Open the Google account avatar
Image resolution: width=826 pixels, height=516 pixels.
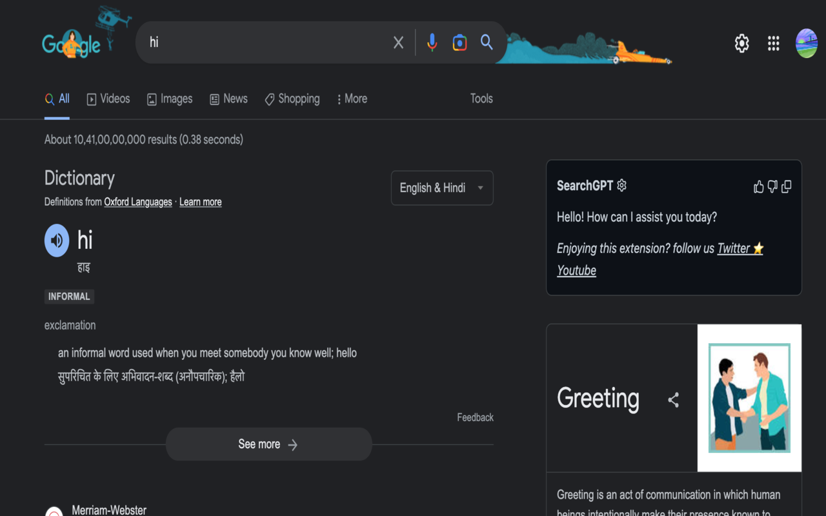pos(807,43)
